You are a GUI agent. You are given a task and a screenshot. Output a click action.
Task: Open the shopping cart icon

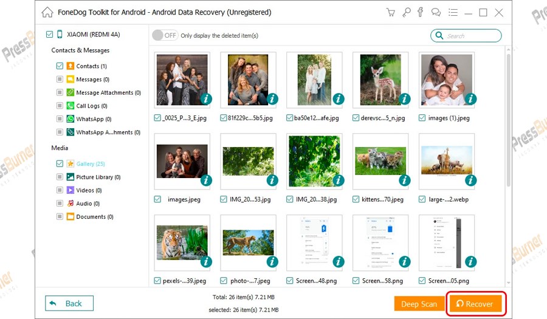coord(391,12)
